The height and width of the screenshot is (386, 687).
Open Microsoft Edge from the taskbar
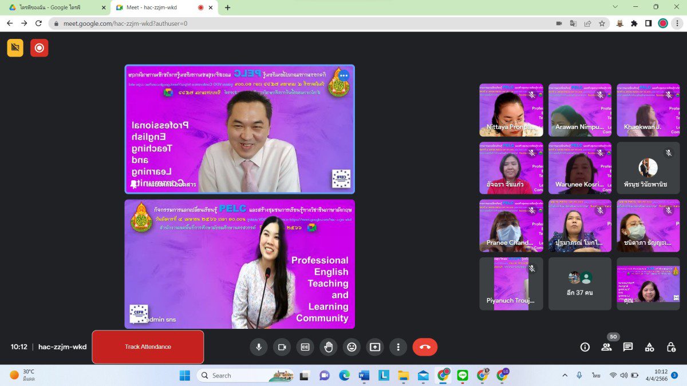tap(344, 375)
